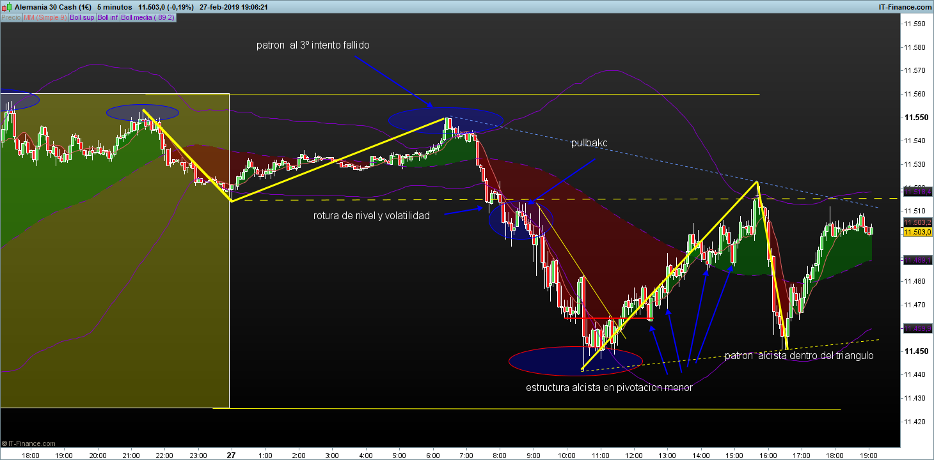Click the 11.590 price axis label
Viewport: 934px width, 460px height.
click(914, 24)
